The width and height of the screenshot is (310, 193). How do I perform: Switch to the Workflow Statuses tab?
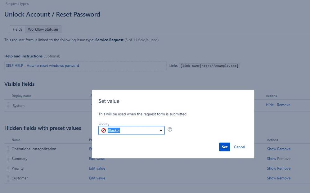coord(43,29)
